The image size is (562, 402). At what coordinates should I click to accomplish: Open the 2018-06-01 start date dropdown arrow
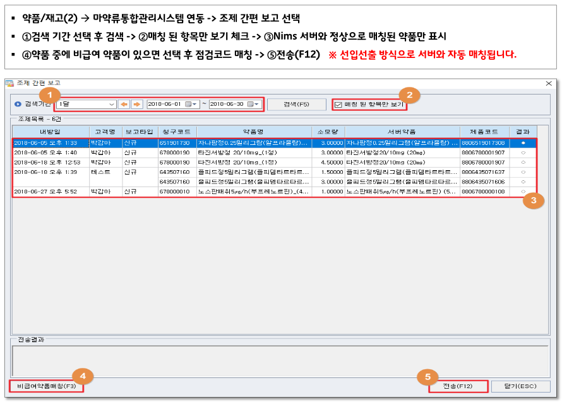tap(195, 104)
